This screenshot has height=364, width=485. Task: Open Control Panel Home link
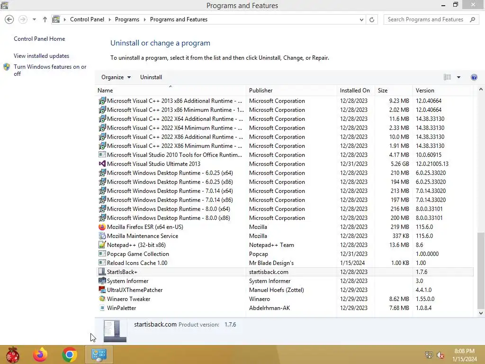click(39, 39)
